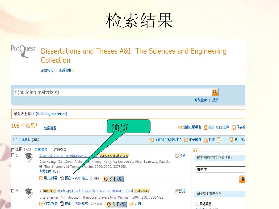Open 创建定题通告 envelope icon

coord(180,128)
